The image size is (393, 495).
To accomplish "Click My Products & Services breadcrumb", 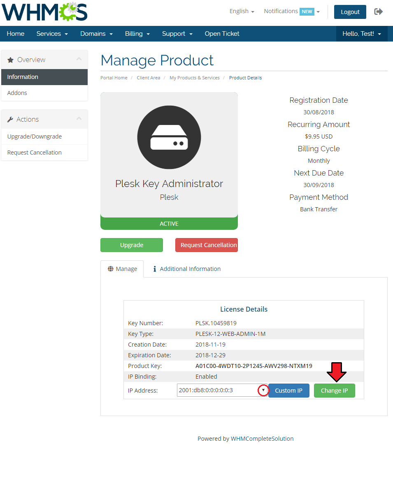I will (x=195, y=78).
